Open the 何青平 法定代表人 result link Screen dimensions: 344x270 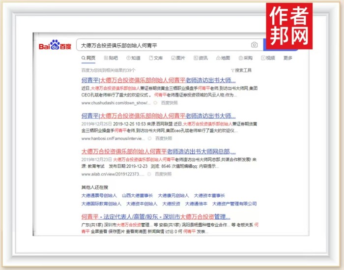pos(155,216)
